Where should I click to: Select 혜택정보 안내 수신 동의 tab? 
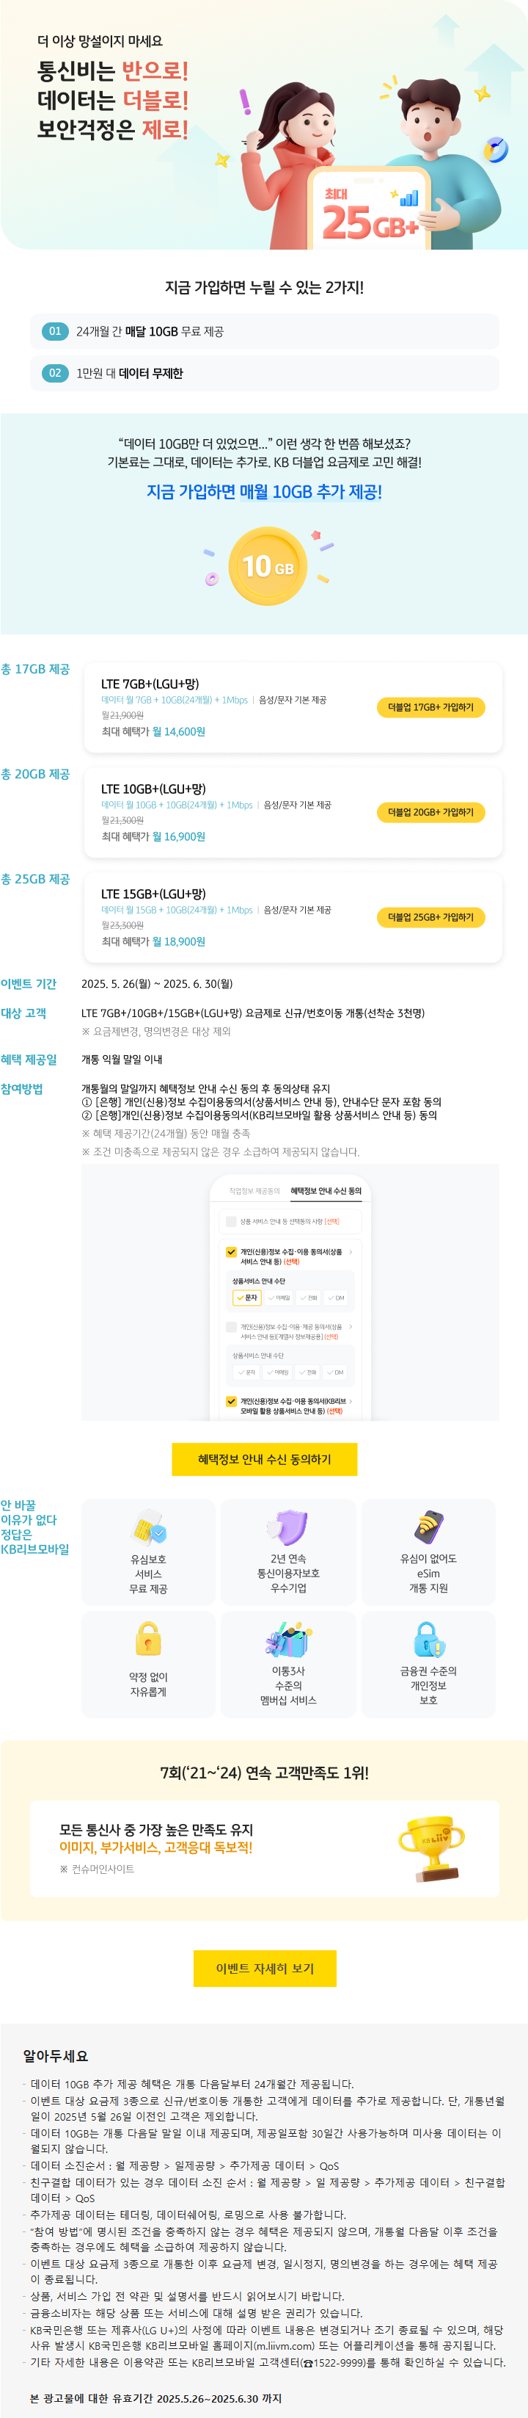(326, 1190)
